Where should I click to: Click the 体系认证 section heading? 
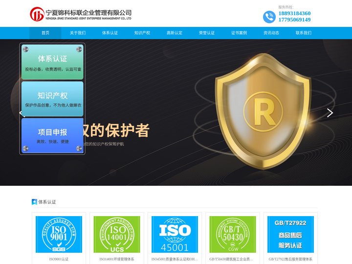coord(47,202)
